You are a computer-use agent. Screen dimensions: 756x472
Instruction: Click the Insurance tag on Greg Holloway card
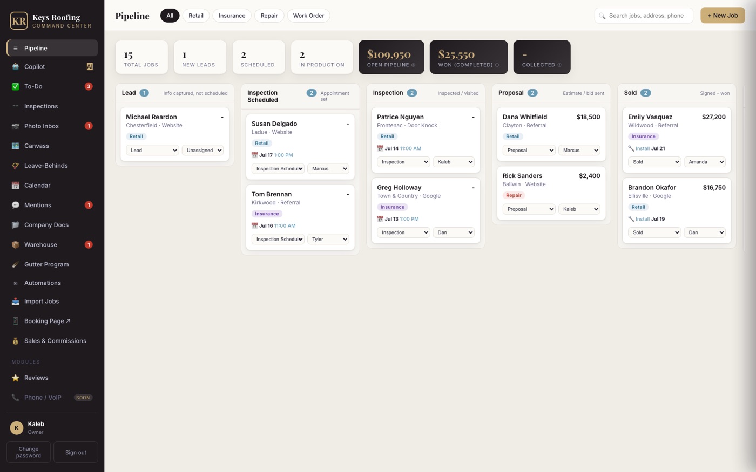392,207
